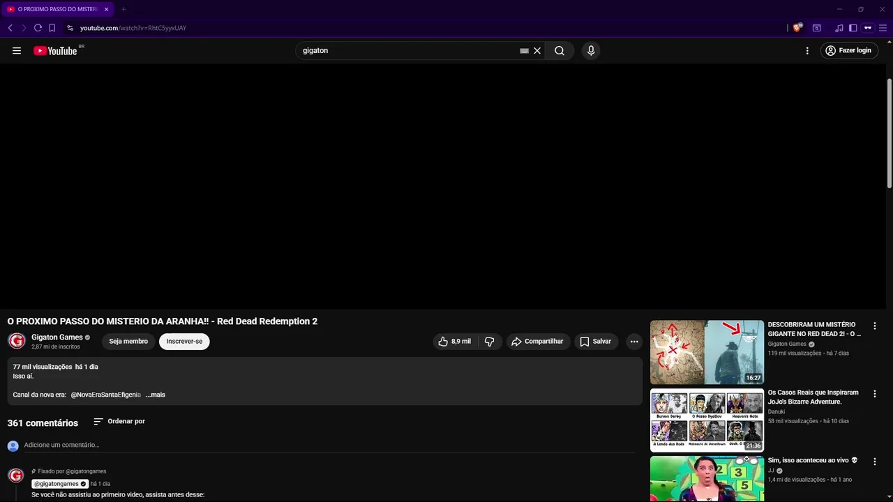893x502 pixels.
Task: Open the @gigatongames pinned comment author
Action: pos(60,484)
